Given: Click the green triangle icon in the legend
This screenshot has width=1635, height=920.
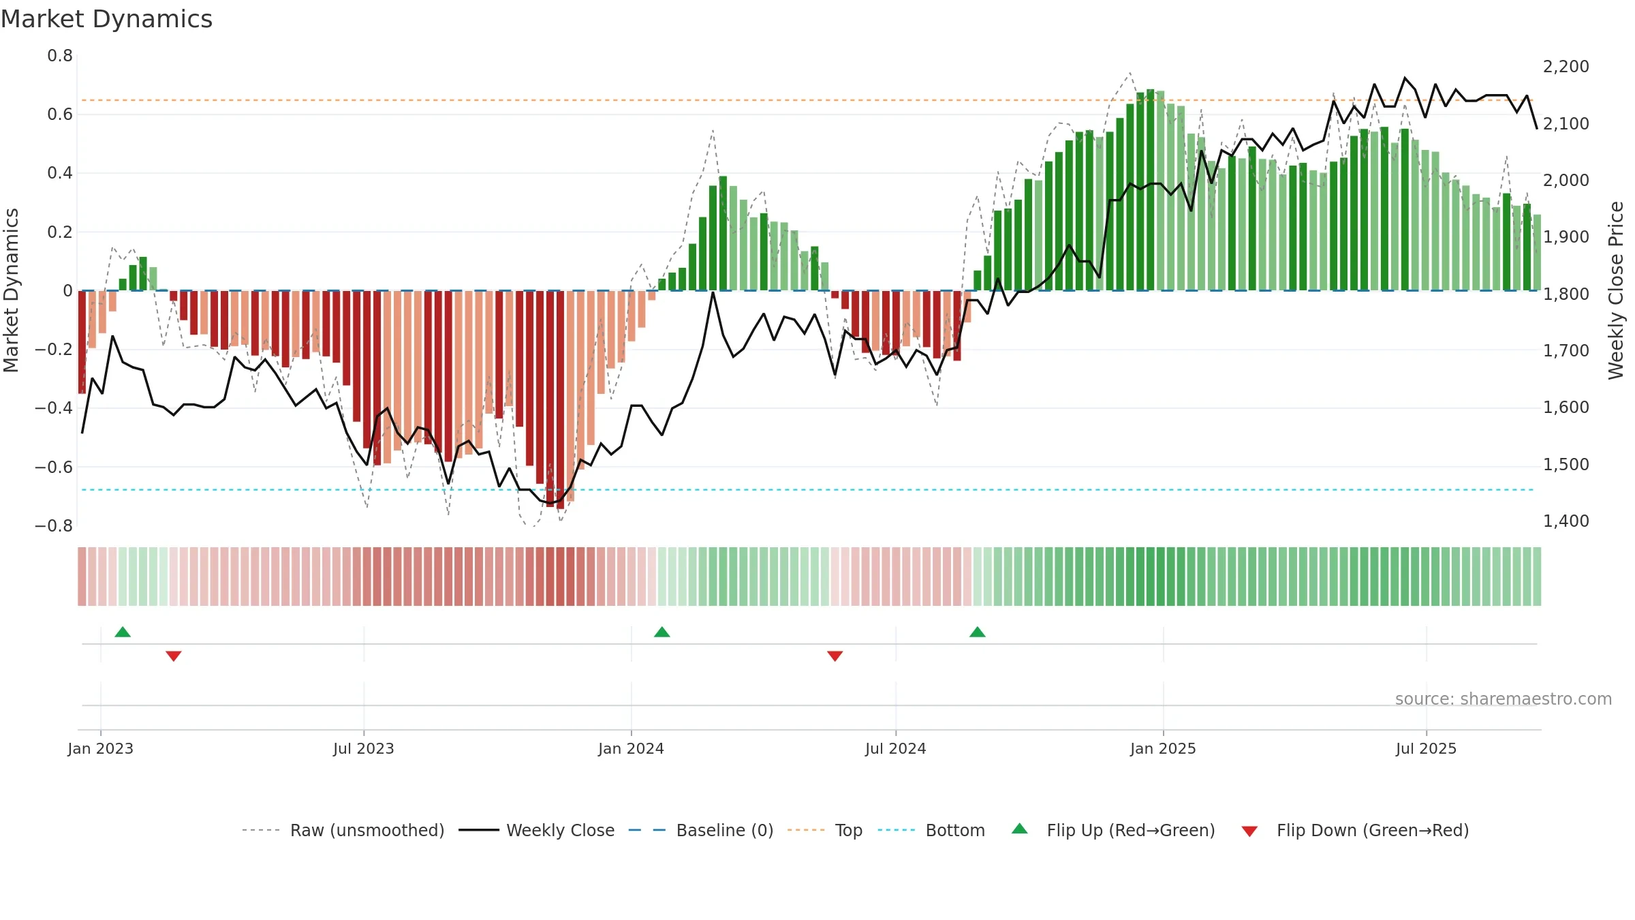Looking at the screenshot, I should click(x=1020, y=829).
